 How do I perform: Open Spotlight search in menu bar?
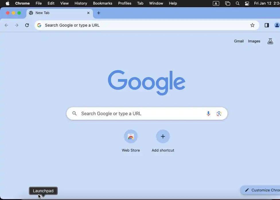[238, 3]
